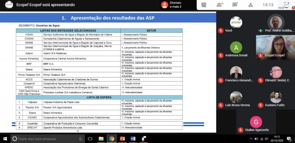Click muted mic icon beside Você
295x143 pixels.
pyautogui.click(x=221, y=31)
